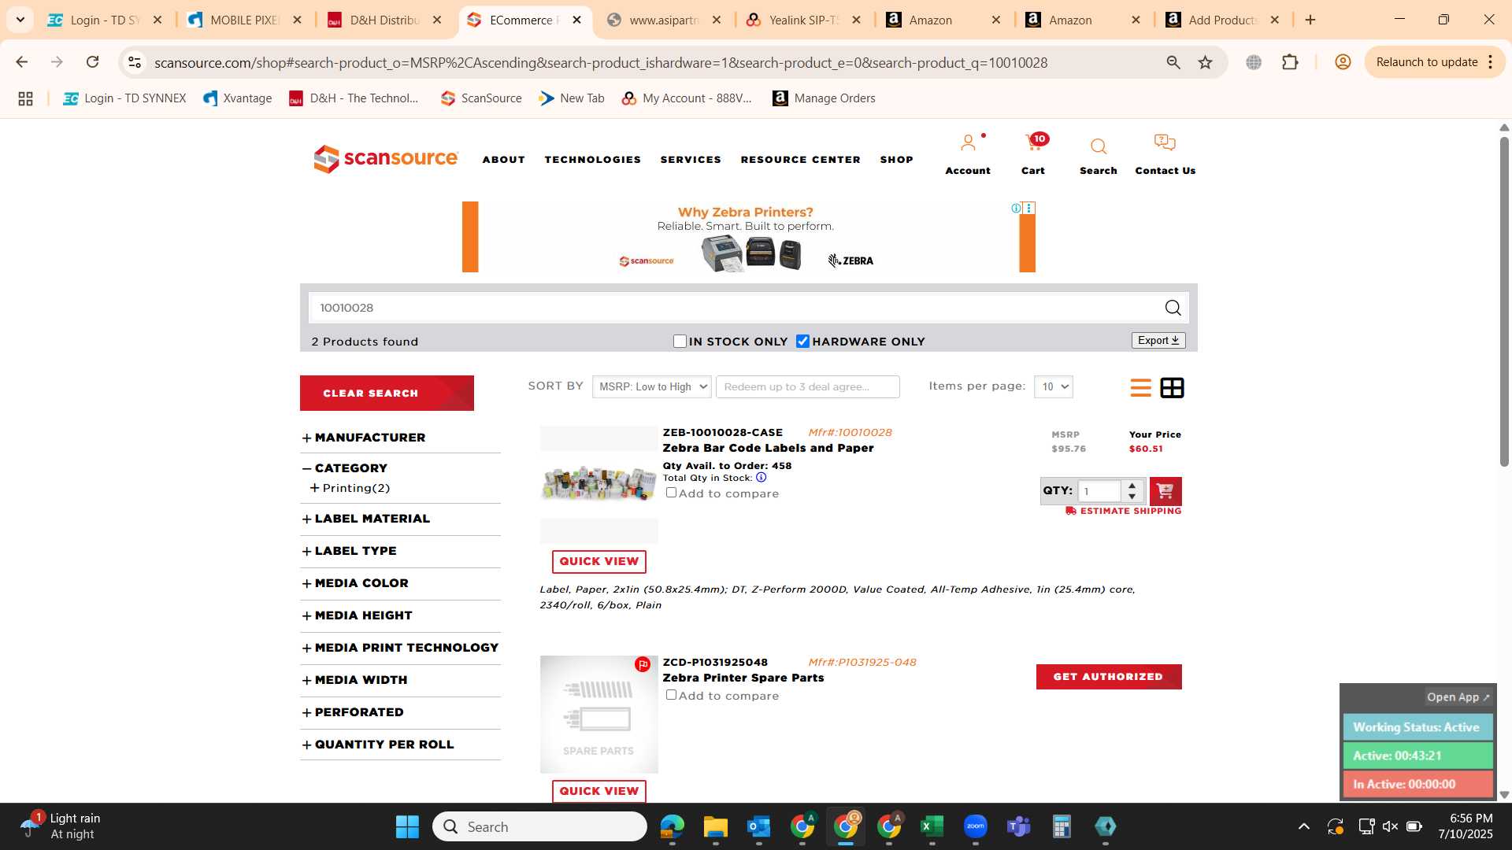
Task: Click the ESTIMATE SHIPPING link
Action: click(x=1123, y=511)
